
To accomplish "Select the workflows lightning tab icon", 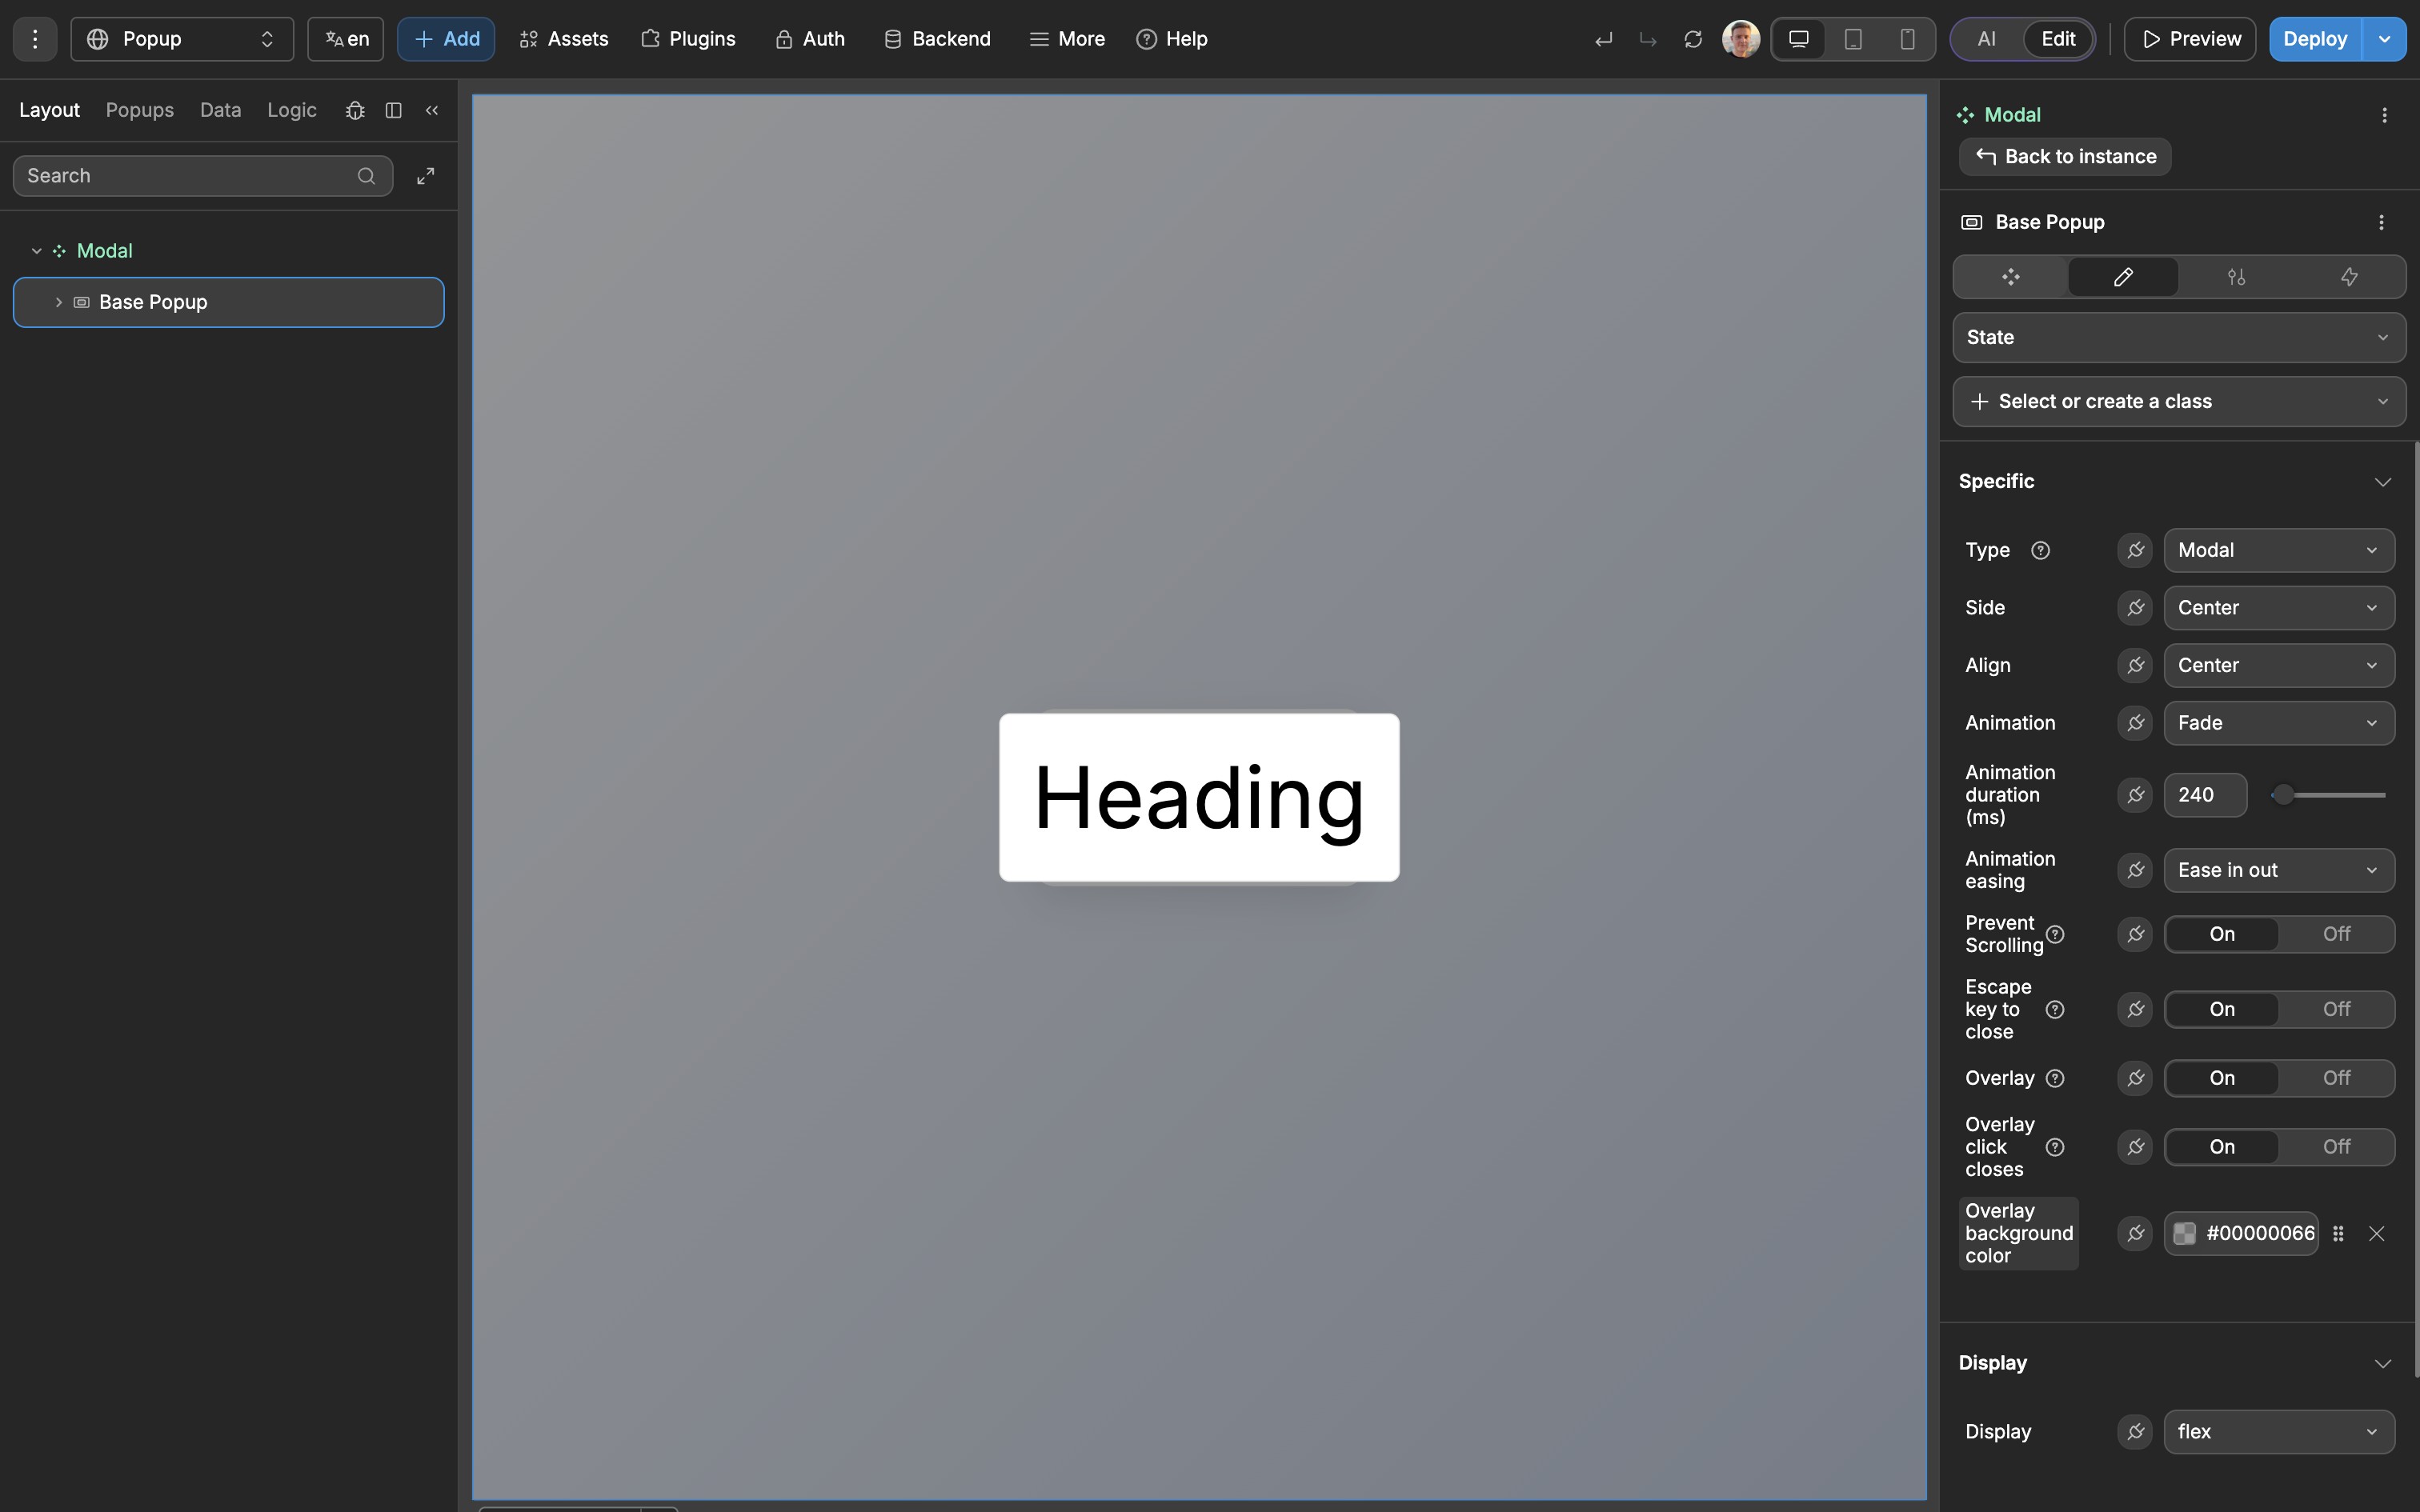I will pos(2349,277).
